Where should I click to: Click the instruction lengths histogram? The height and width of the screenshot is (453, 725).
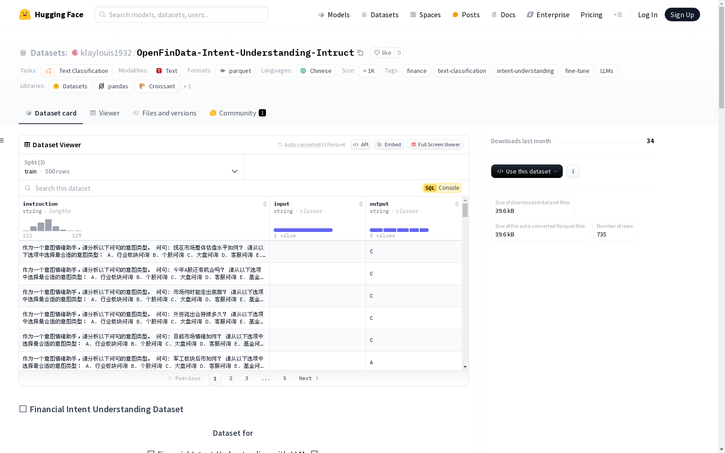[52, 225]
